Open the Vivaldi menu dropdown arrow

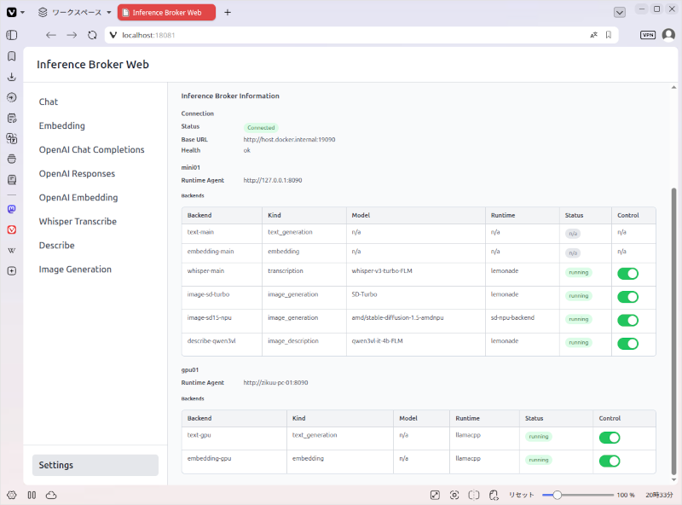(x=23, y=12)
